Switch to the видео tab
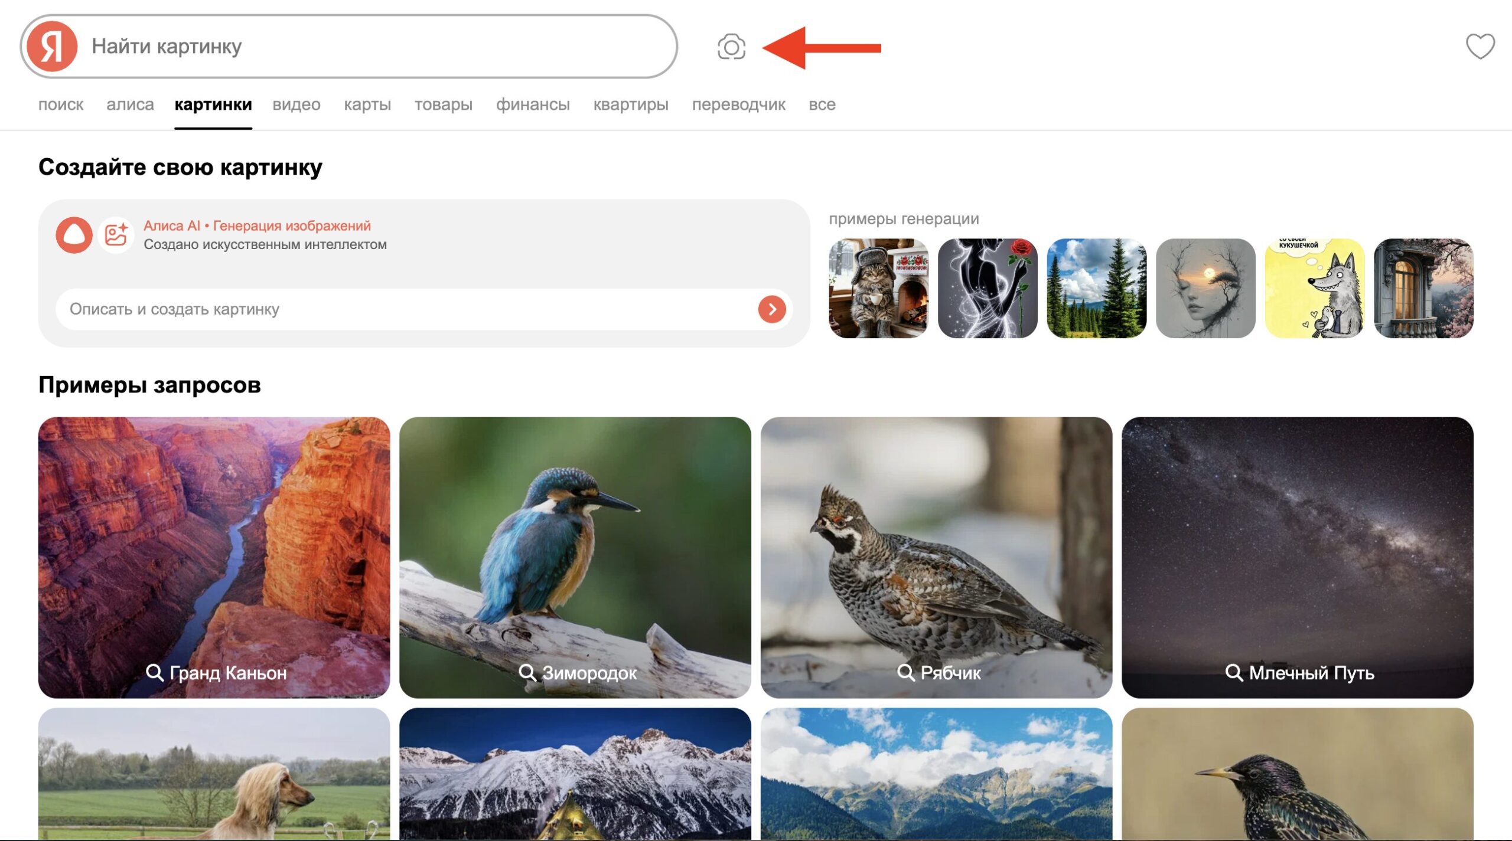The image size is (1512, 841). point(296,104)
